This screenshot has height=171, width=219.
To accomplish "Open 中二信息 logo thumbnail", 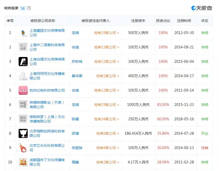I will pos(23,47).
